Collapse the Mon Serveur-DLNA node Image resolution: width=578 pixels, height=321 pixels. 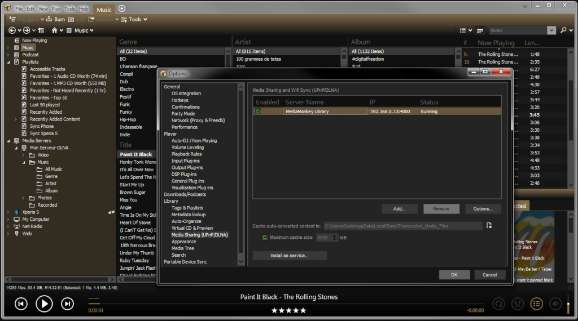(x=16, y=148)
